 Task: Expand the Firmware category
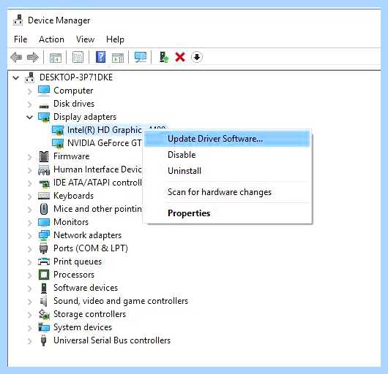30,157
